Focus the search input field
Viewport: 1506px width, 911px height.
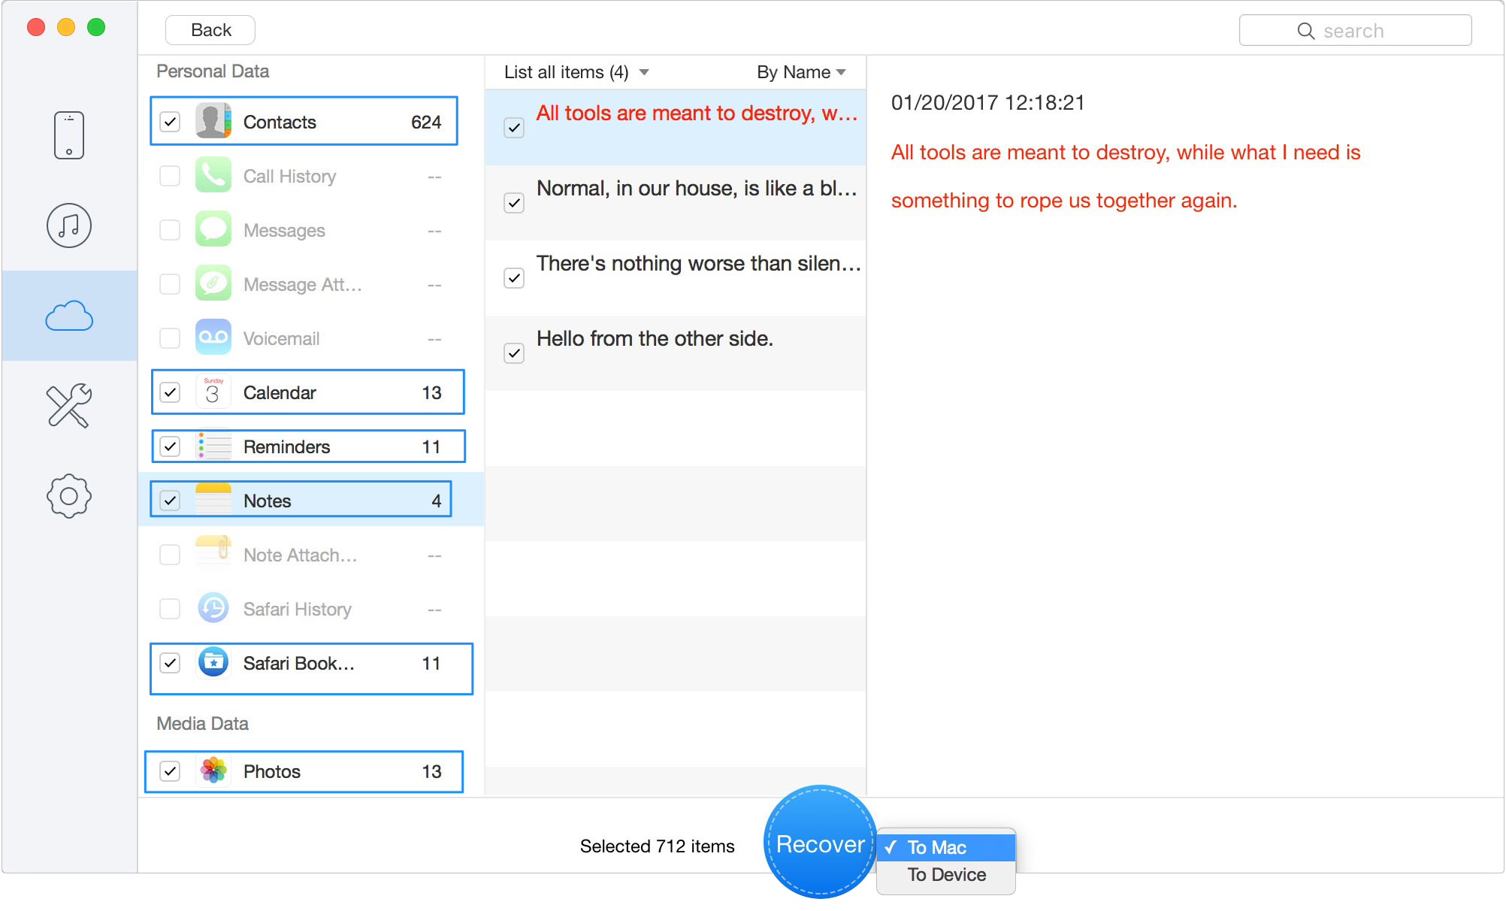1355,31
